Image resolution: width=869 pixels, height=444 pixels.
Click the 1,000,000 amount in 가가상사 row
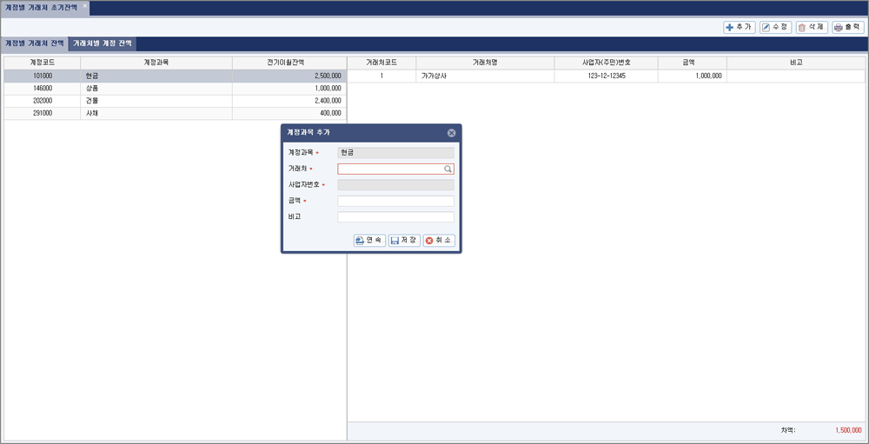point(693,76)
